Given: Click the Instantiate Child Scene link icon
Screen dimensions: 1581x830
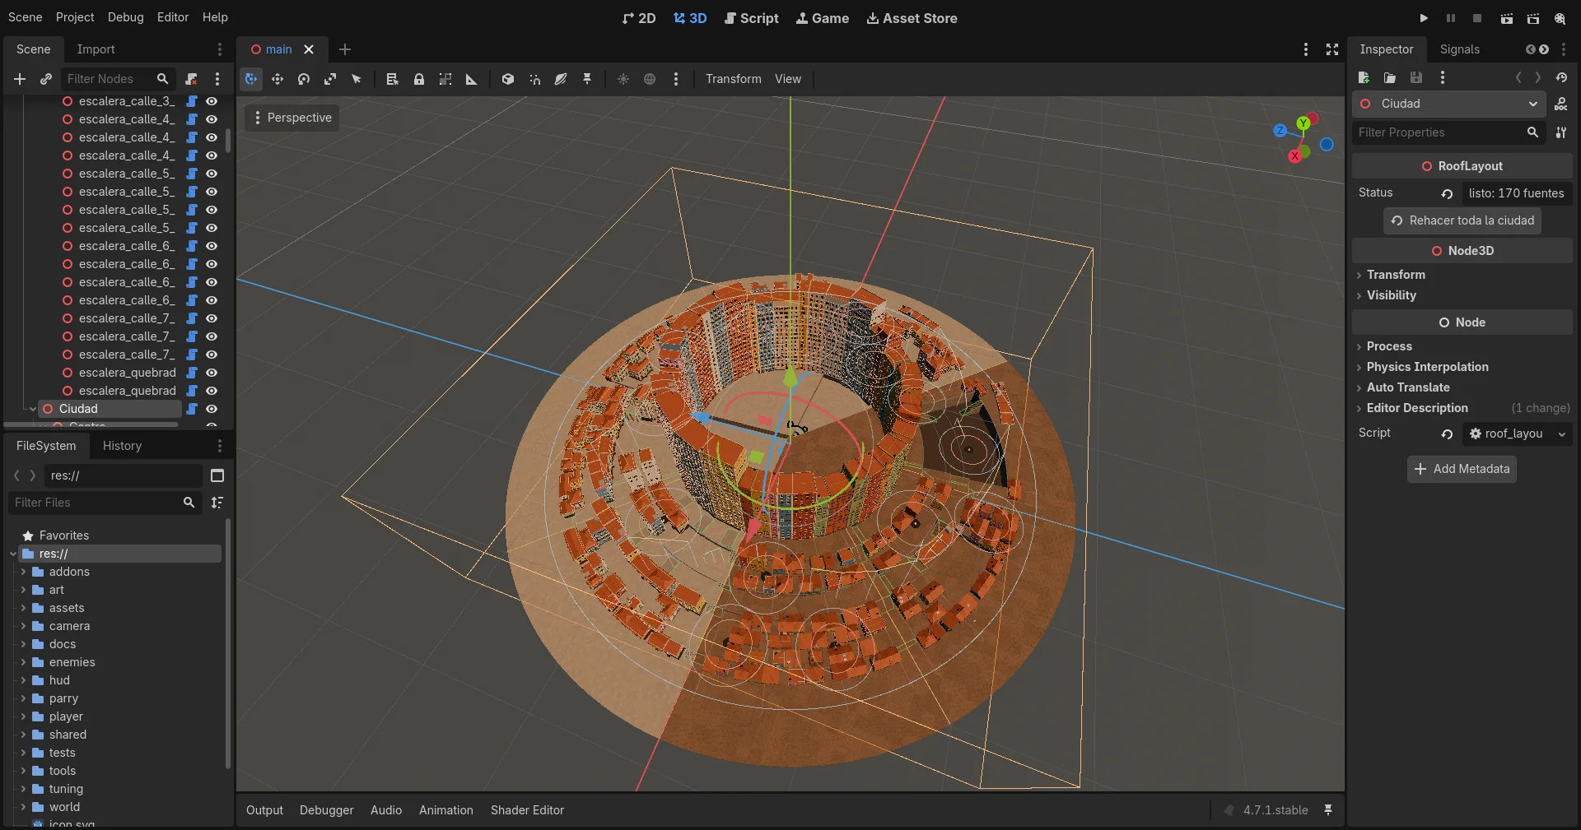Looking at the screenshot, I should [46, 79].
